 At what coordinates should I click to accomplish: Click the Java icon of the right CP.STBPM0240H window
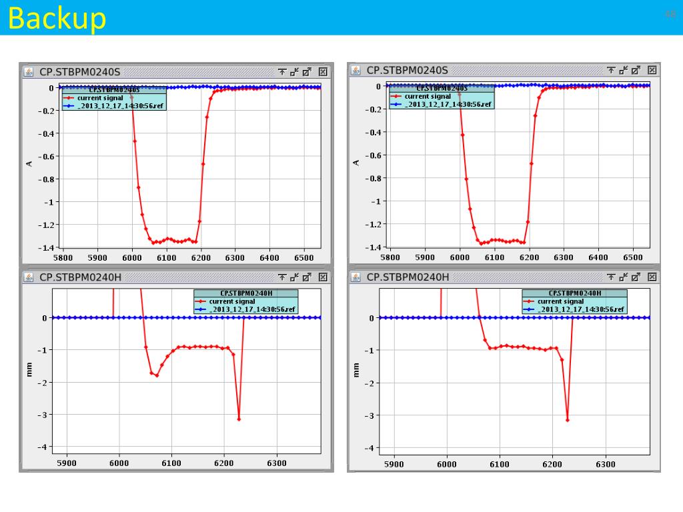pos(356,277)
